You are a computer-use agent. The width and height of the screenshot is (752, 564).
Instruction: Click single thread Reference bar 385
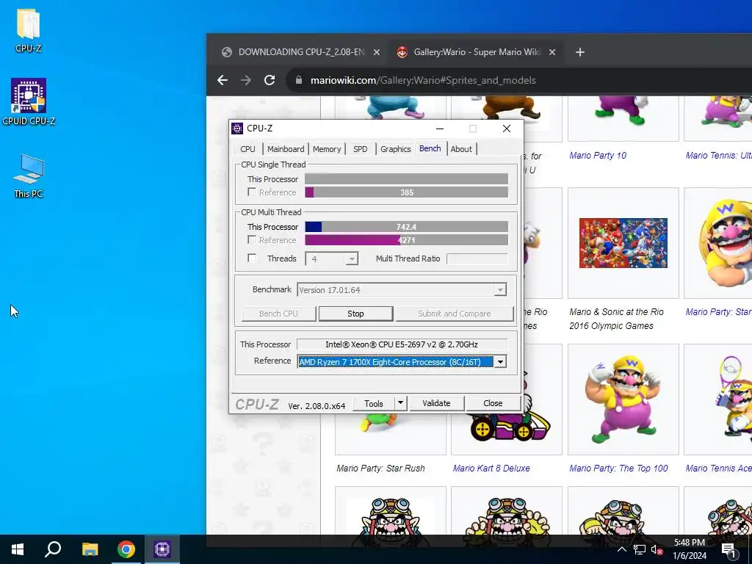[x=406, y=192]
